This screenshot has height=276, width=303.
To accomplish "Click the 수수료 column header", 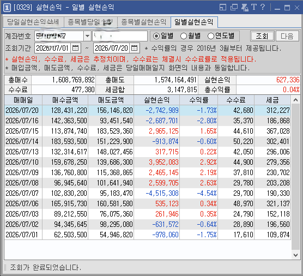I will (x=236, y=100).
